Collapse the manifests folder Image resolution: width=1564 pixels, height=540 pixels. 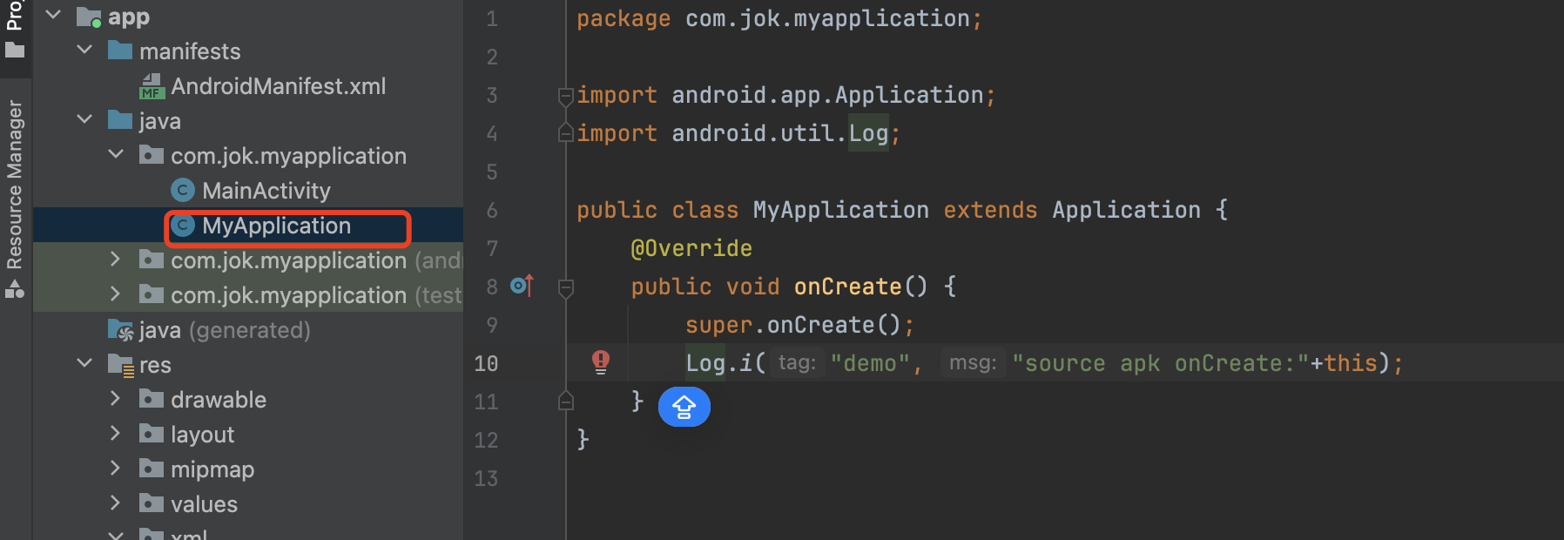(84, 51)
